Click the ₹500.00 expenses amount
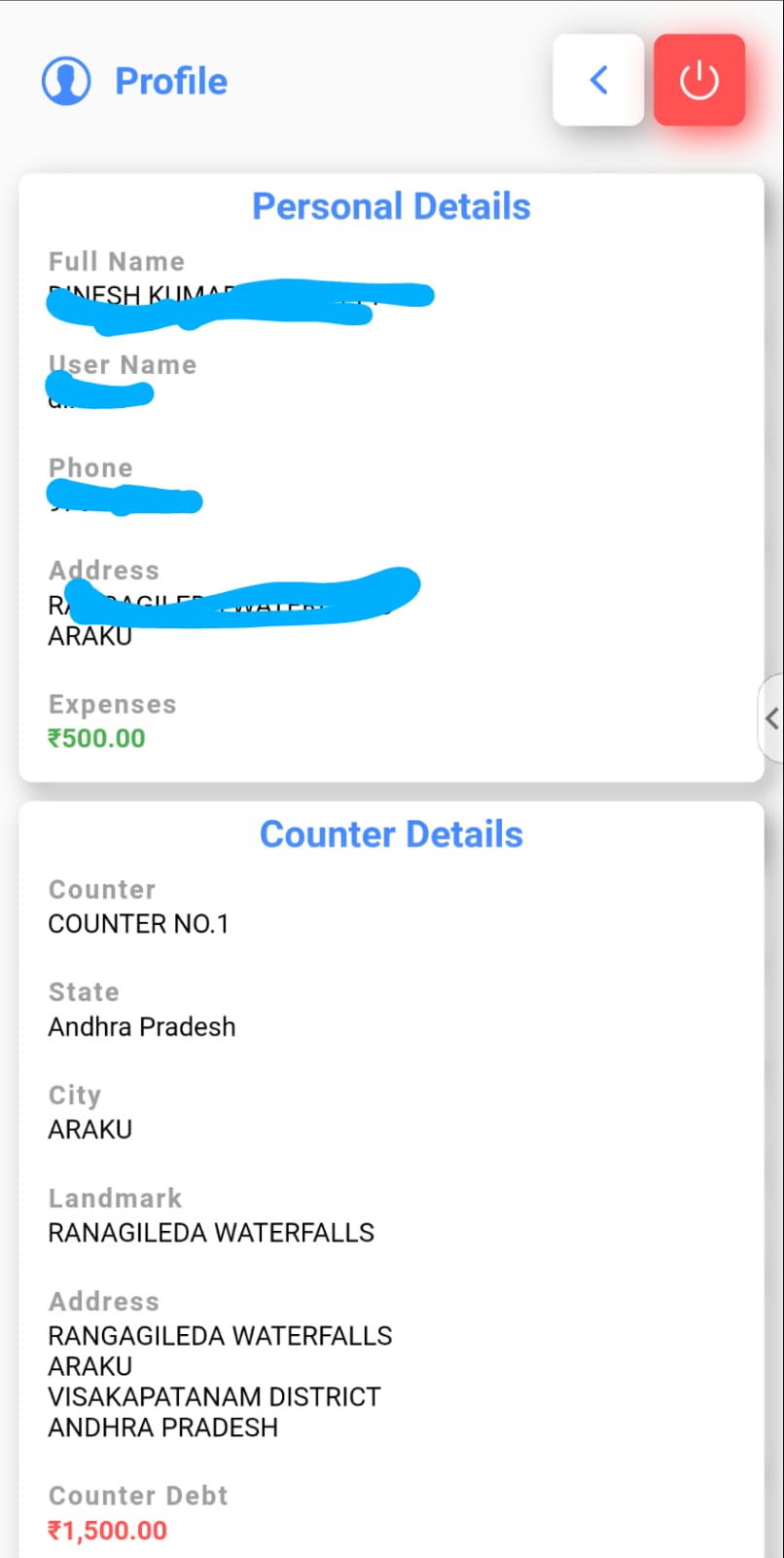Viewport: 784px width, 1558px height. point(96,738)
